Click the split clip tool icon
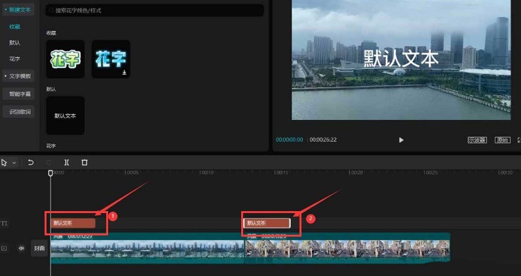Screen dimensions: 521x276 (66, 162)
